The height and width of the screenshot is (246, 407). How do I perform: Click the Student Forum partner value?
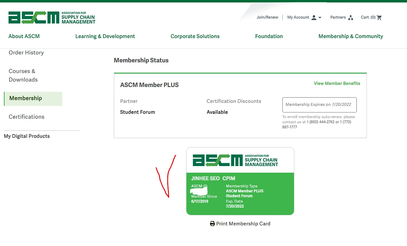(137, 112)
